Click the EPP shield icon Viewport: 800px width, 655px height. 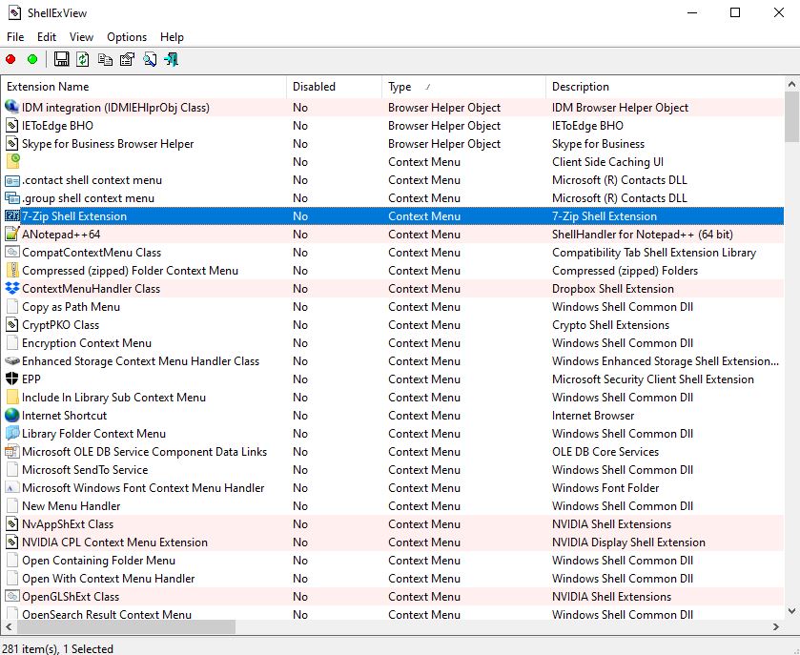pyautogui.click(x=11, y=379)
